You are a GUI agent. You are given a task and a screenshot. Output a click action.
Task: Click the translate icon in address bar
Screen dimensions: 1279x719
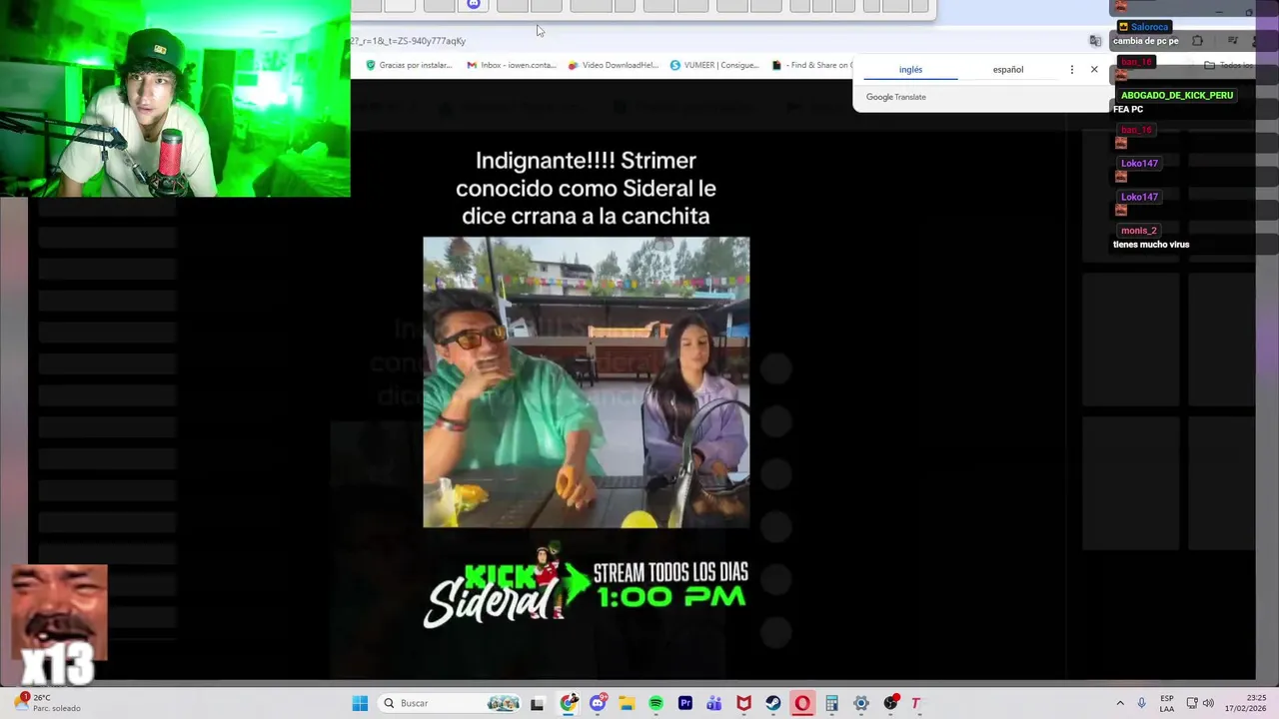click(x=1095, y=41)
